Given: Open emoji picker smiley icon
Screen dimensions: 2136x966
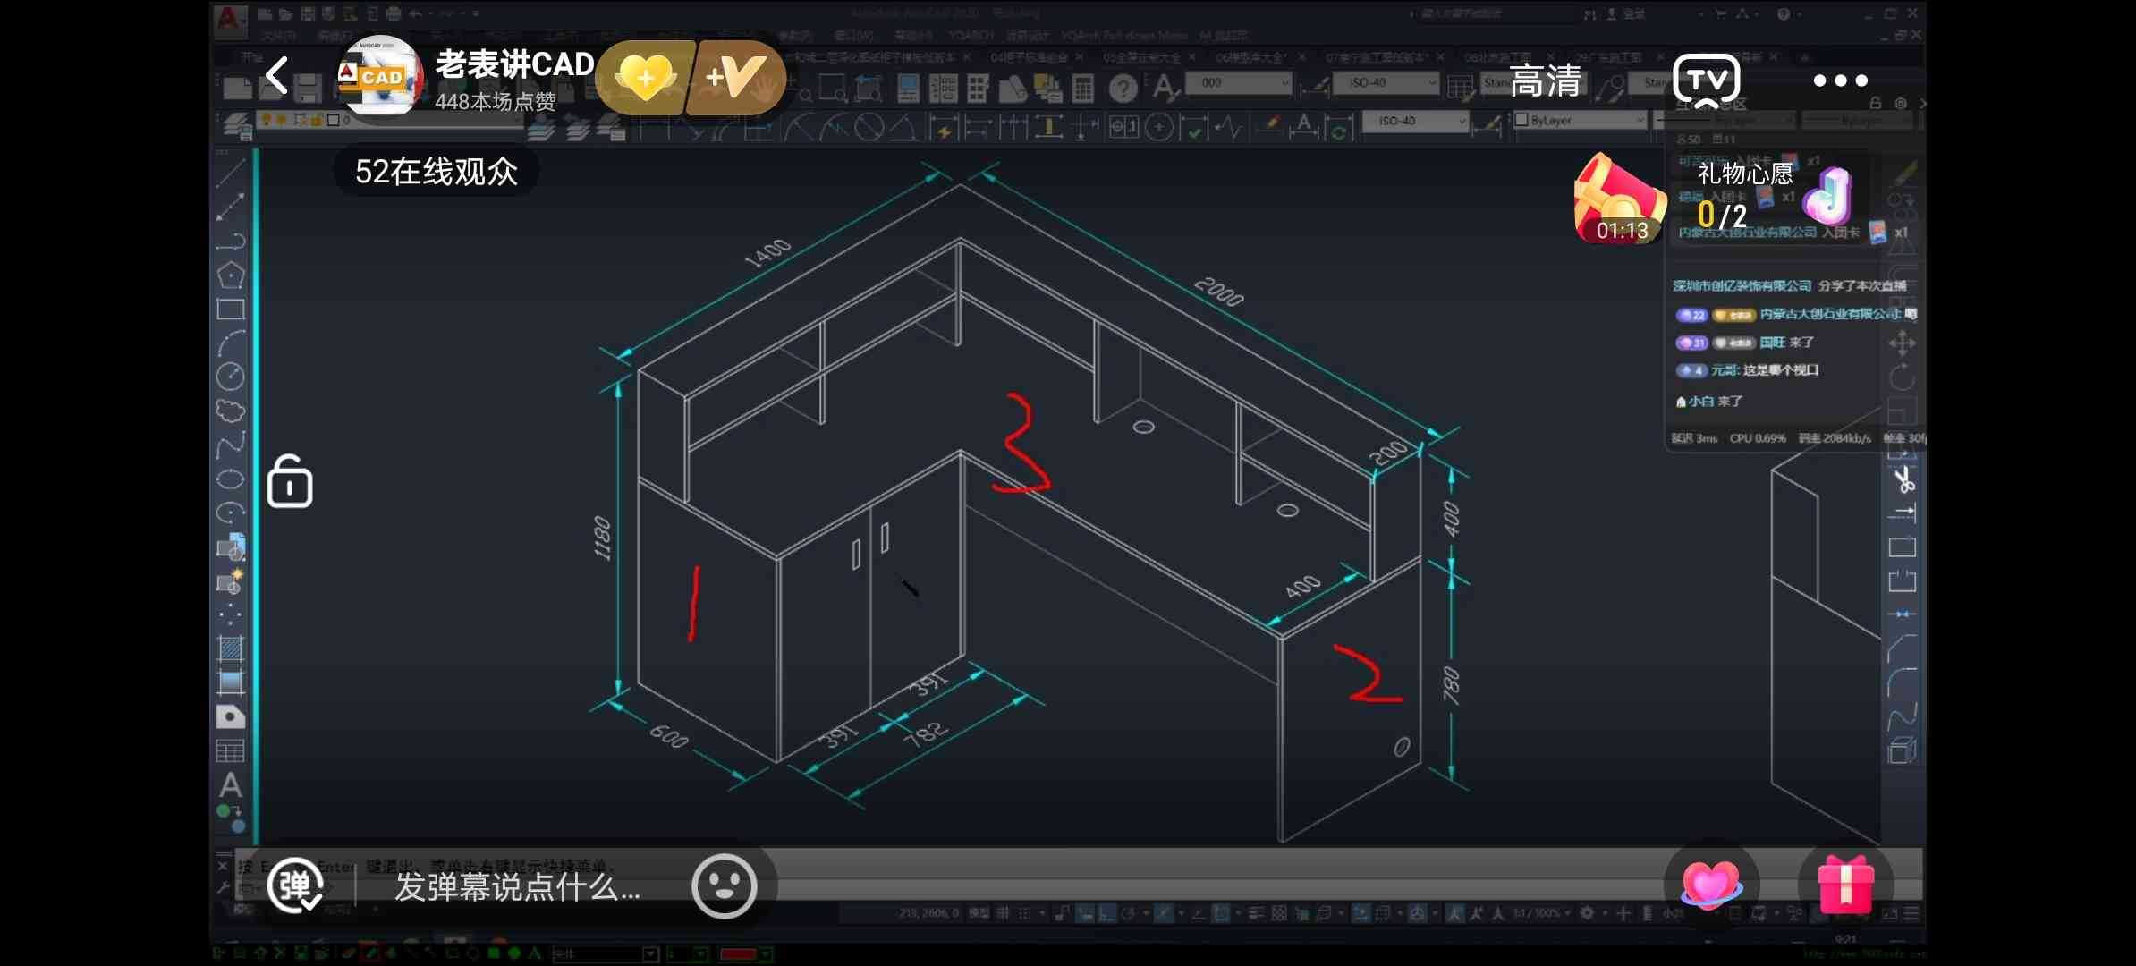Looking at the screenshot, I should [724, 885].
